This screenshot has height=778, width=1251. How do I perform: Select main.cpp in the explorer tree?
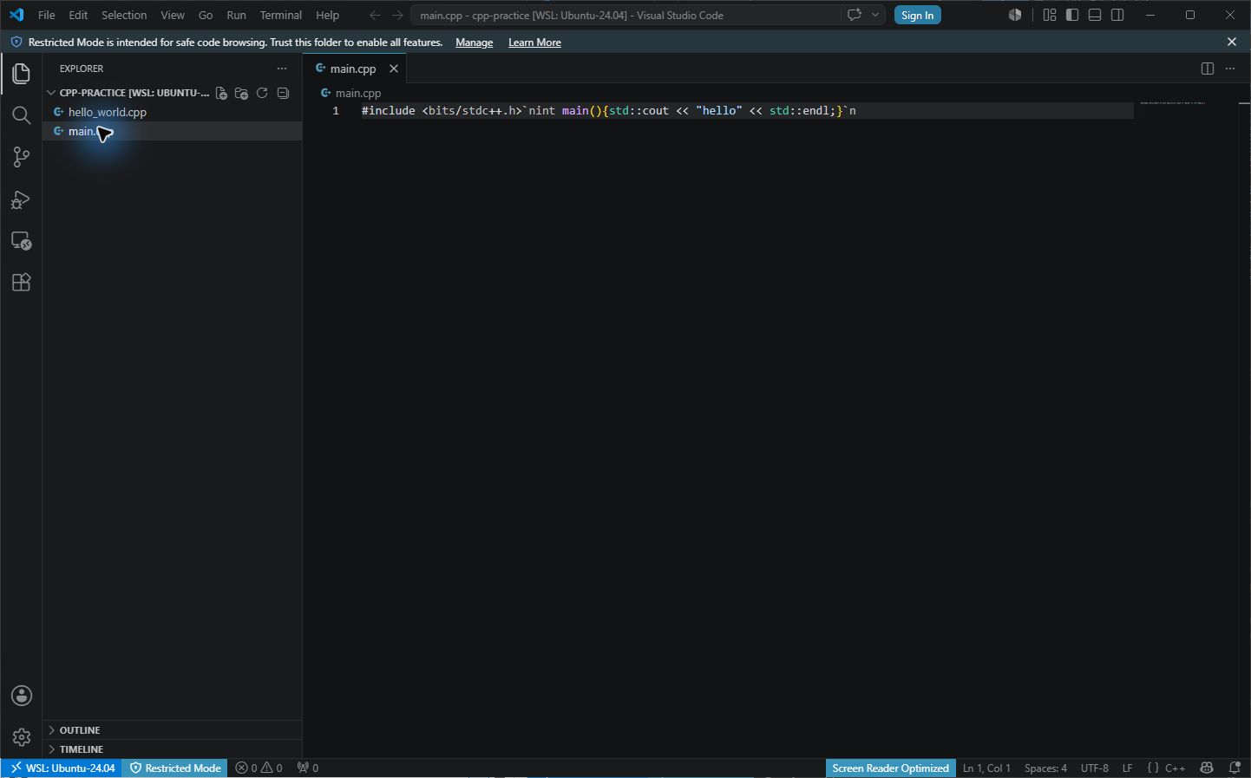(x=172, y=131)
